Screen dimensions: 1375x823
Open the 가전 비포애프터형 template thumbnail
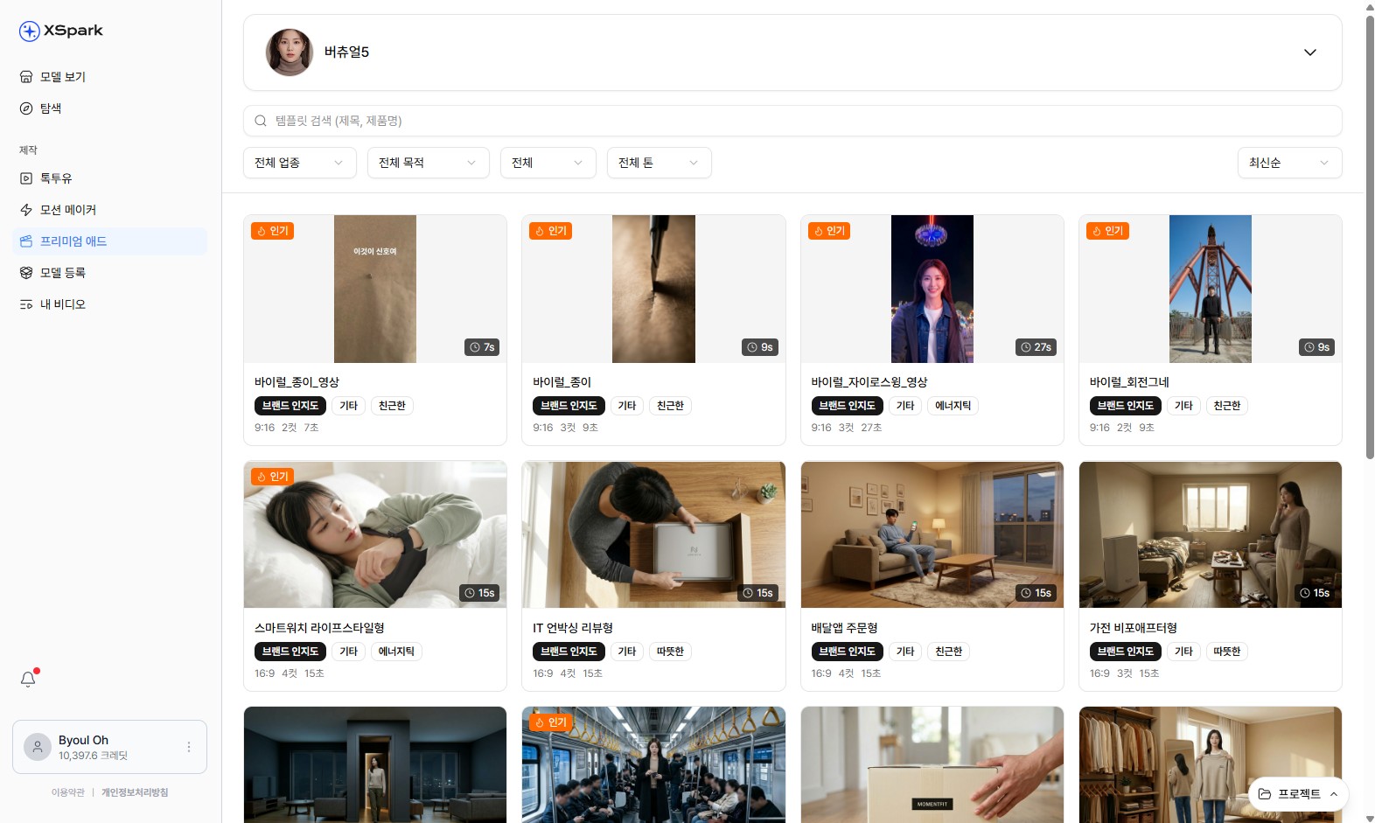[x=1211, y=534]
